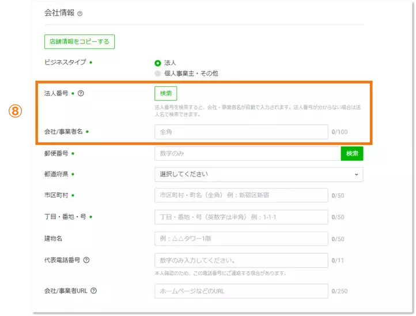Select the 法人 radio button
Viewport: 416px width, 316px height.
pyautogui.click(x=158, y=63)
